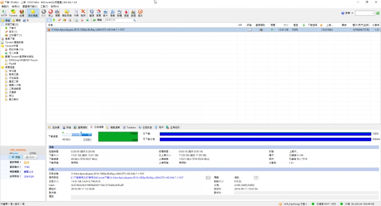This screenshot has height=206, width=381.
Task: Click the red X delete task icon
Action: click(x=83, y=13)
